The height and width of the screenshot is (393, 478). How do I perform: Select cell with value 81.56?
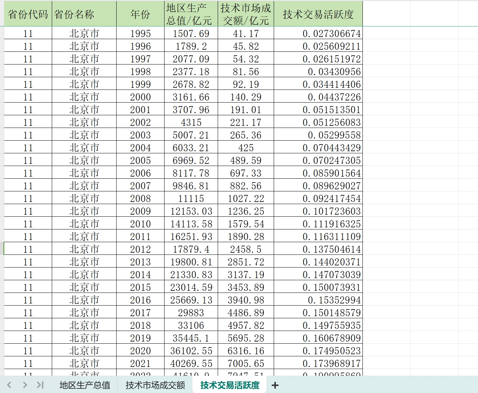tap(246, 72)
